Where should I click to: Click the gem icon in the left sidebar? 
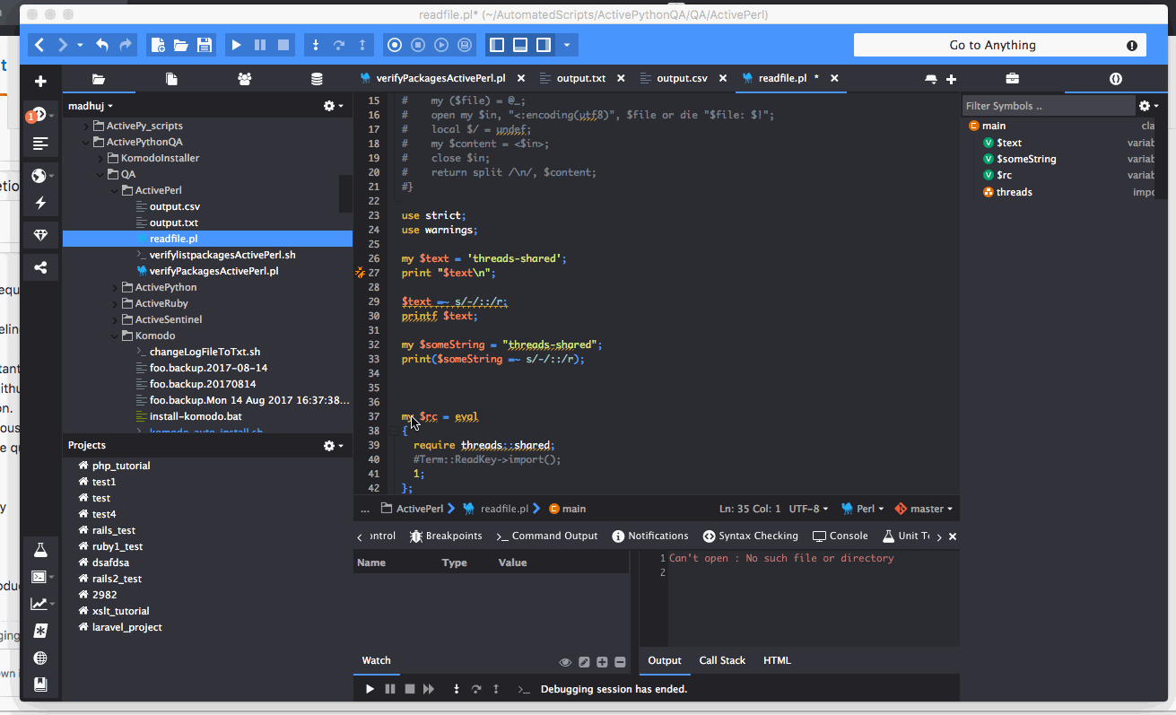[40, 235]
